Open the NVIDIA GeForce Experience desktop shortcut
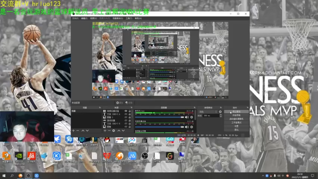 click(x=19, y=156)
